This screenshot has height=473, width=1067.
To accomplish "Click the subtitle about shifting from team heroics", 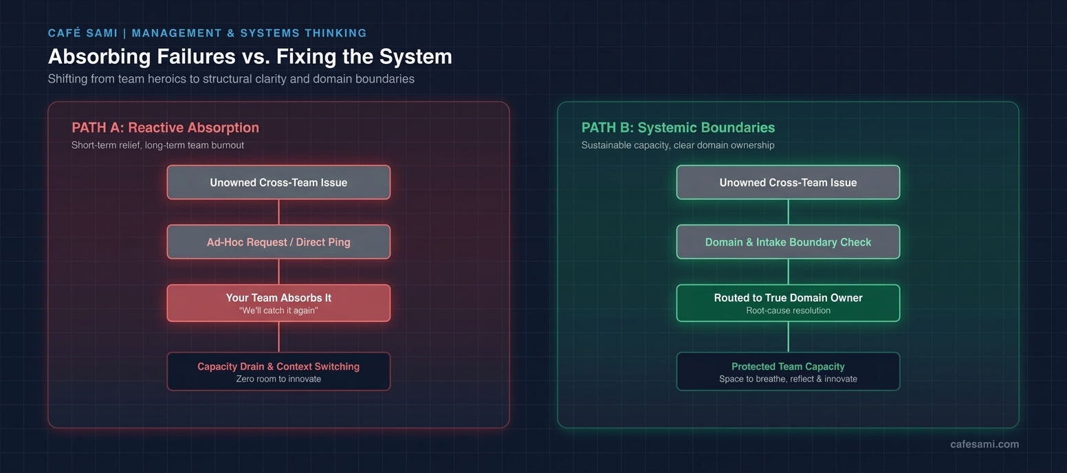I will pyautogui.click(x=231, y=79).
